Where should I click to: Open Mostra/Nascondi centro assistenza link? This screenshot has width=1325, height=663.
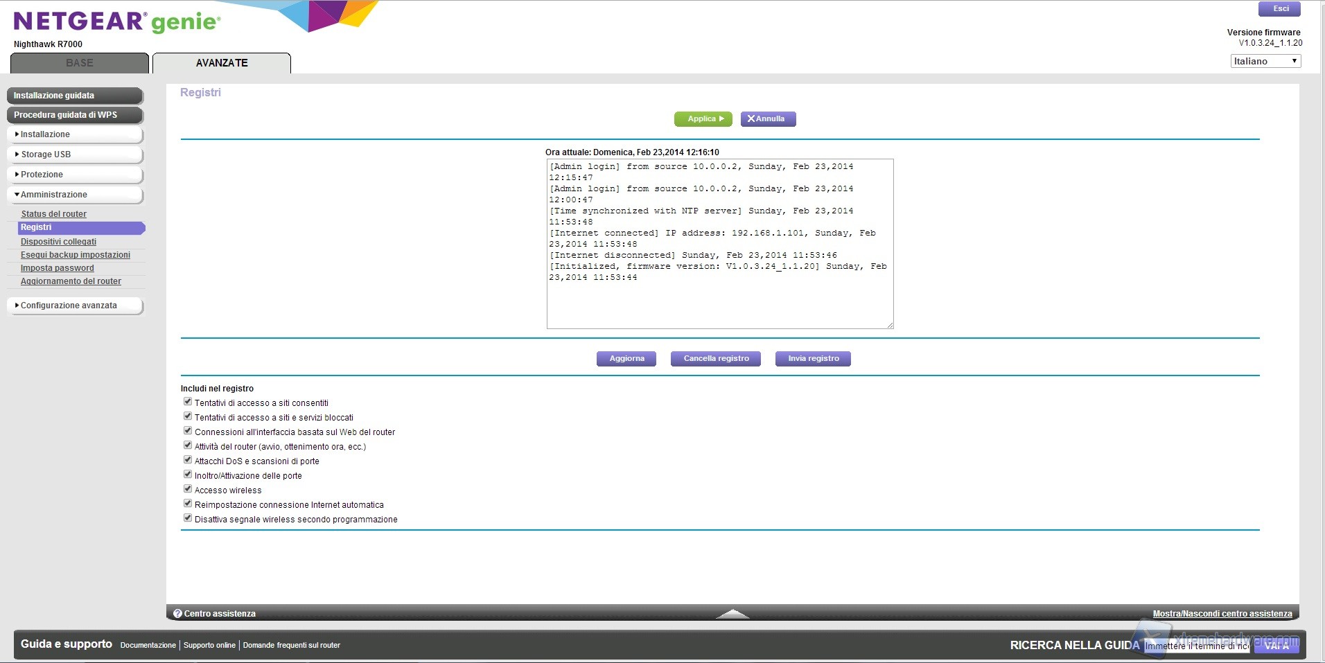1222,614
